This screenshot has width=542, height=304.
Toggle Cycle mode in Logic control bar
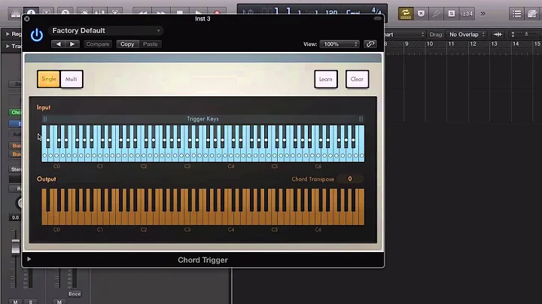pyautogui.click(x=406, y=14)
